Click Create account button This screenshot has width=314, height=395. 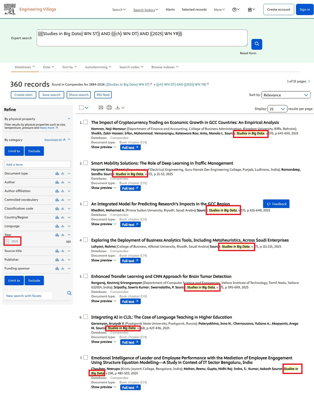tap(279, 9)
